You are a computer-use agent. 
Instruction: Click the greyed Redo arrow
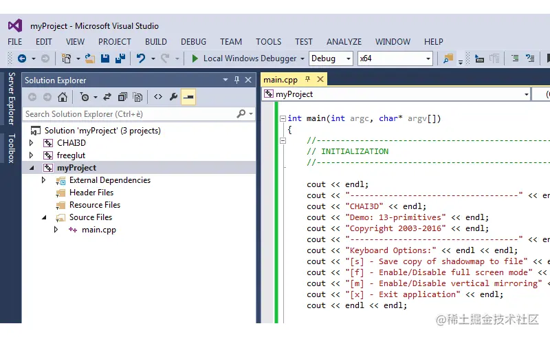[x=165, y=58]
